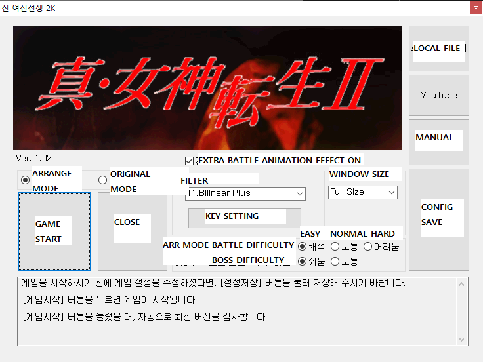
Task: Start the game with GAME START button
Action: [54, 231]
